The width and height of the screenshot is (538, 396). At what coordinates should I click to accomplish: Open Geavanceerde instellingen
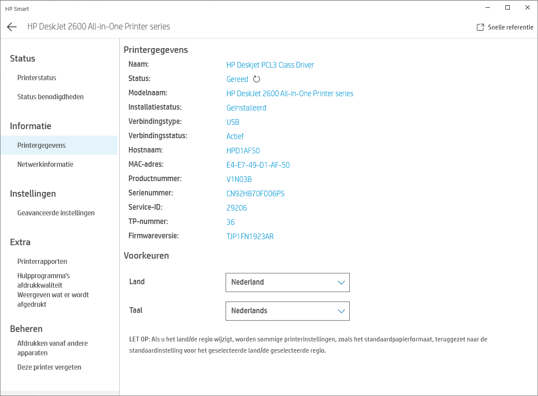(x=56, y=213)
